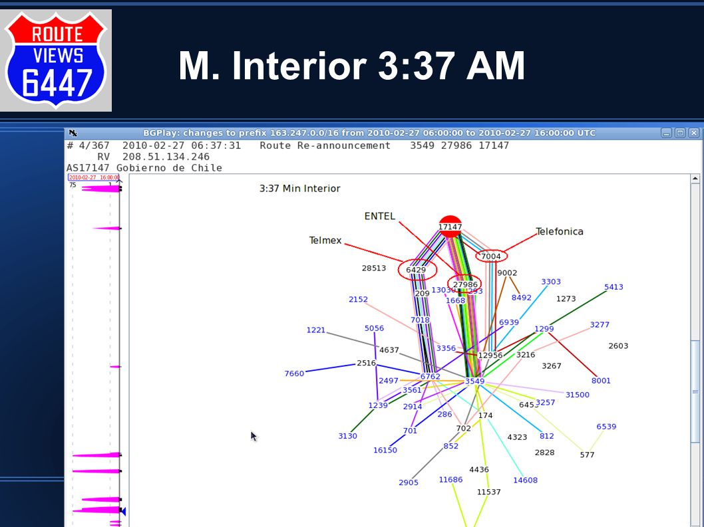Screen dimensions: 704x527
Task: Click AS node 2914
Action: click(413, 407)
